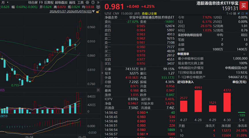Click the help question mark icon
This screenshot has height=138, width=249.
(x=93, y=2)
